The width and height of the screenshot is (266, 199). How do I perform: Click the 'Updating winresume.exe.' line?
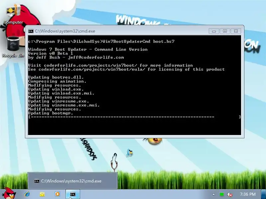pyautogui.click(x=59, y=101)
